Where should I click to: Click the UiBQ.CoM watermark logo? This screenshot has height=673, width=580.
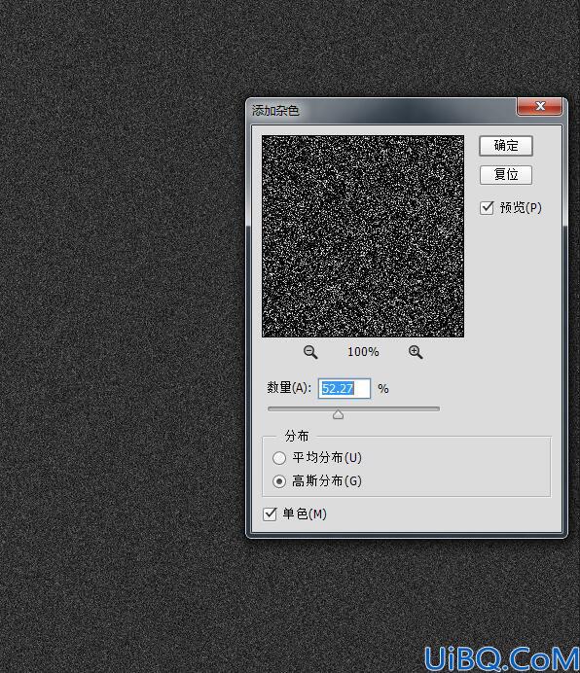[x=501, y=658]
